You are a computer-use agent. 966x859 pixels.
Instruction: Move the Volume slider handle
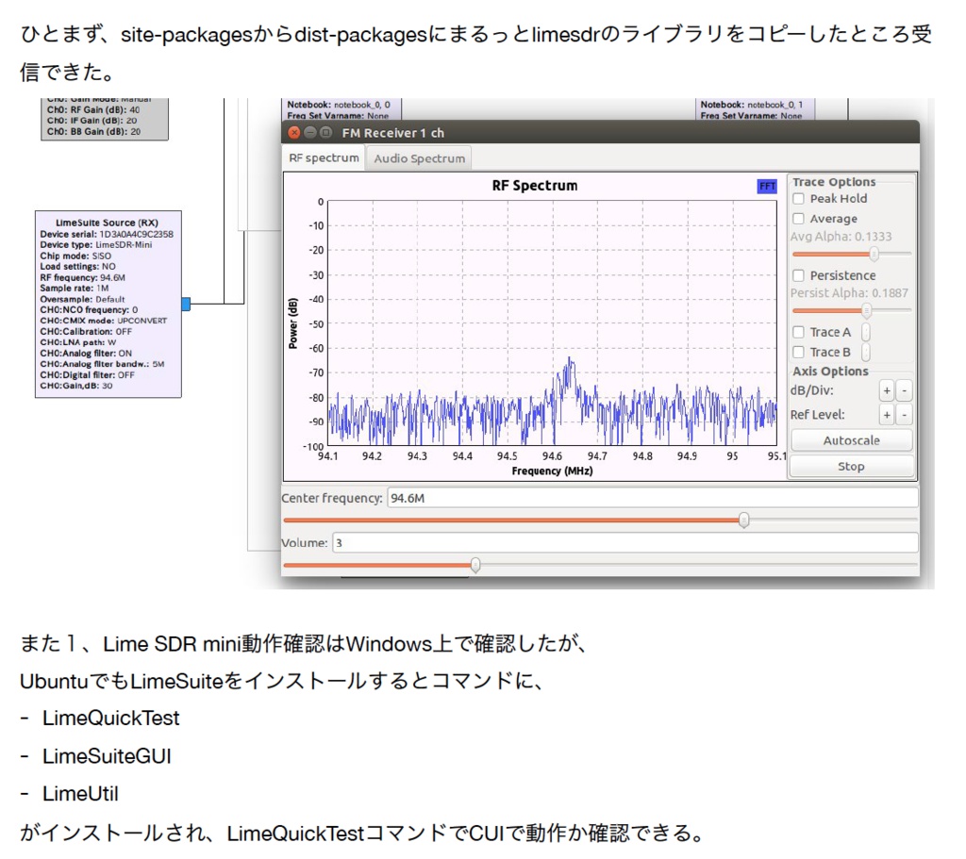pos(475,565)
